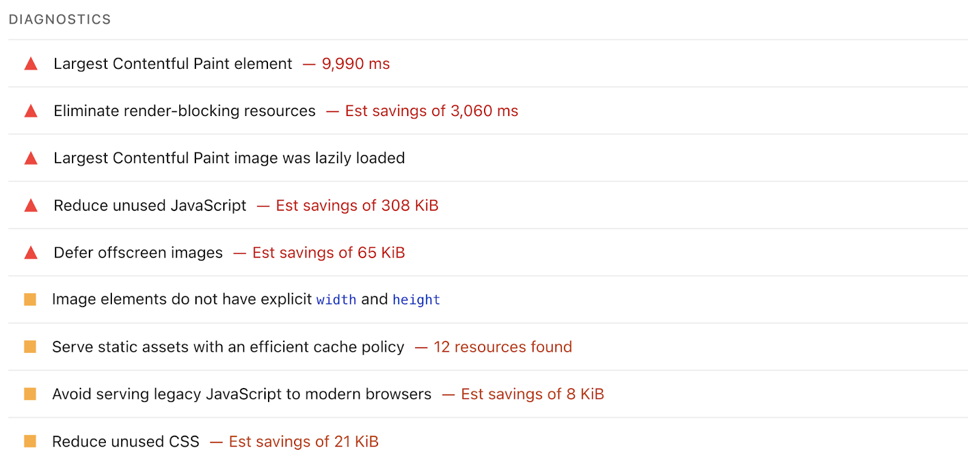968x463 pixels.
Task: Click the orange square beside Reduce unused CSS
Action: [x=30, y=441]
